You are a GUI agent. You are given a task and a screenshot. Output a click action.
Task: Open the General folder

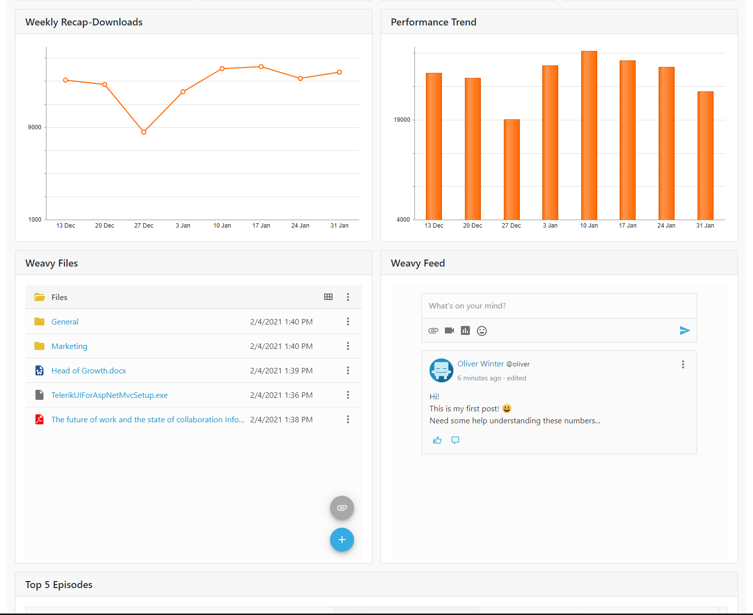[65, 321]
